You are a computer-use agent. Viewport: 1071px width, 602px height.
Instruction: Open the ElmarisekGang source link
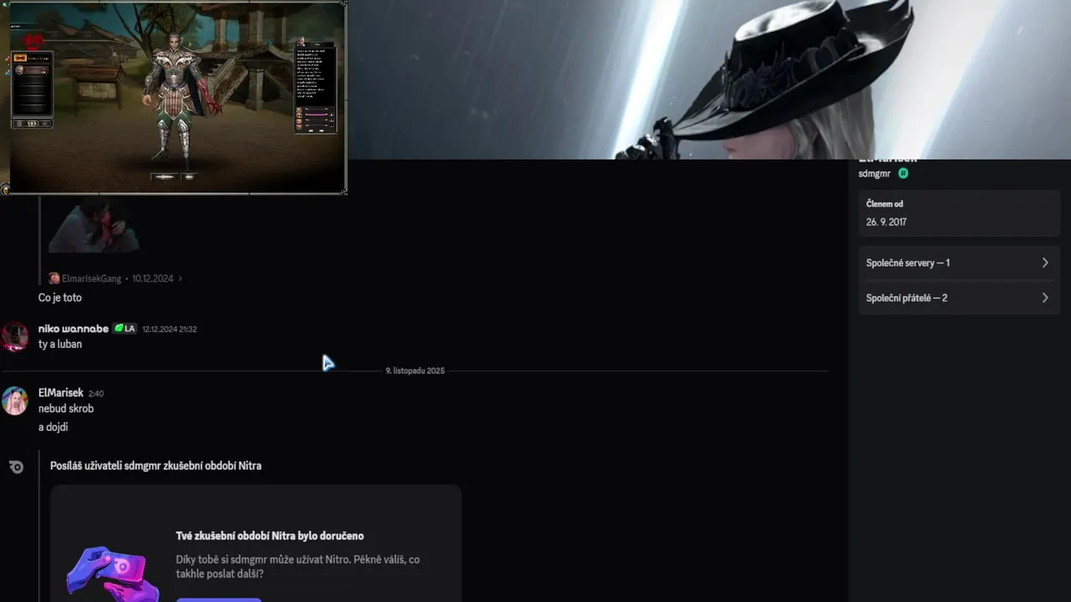click(91, 278)
